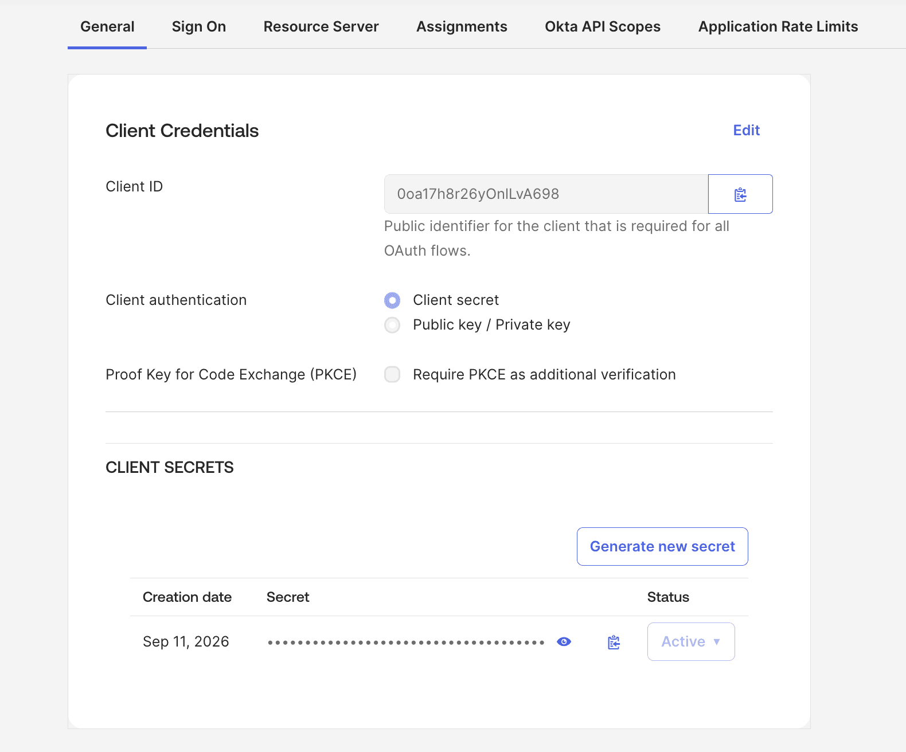View the Assignments tab
This screenshot has width=906, height=752.
[x=462, y=26]
